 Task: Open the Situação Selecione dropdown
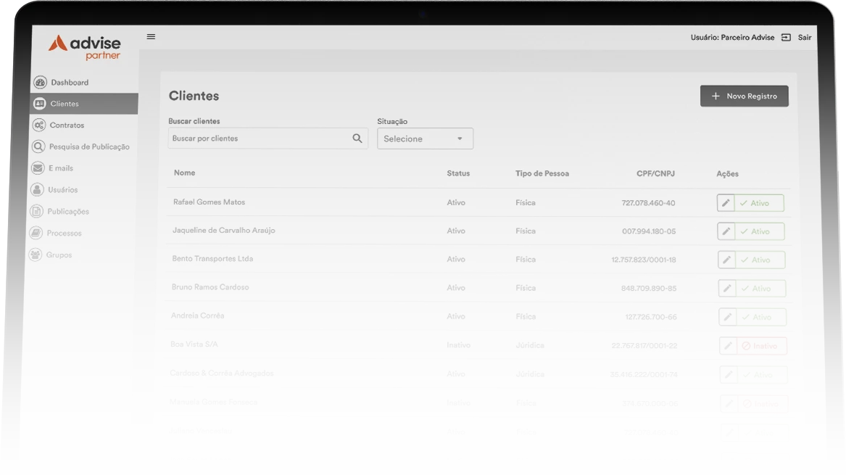point(425,139)
